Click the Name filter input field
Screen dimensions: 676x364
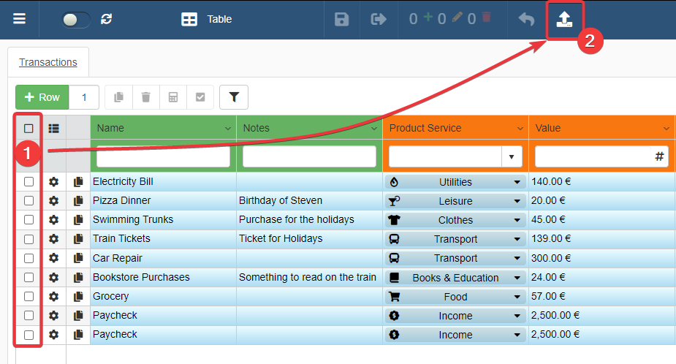(163, 156)
